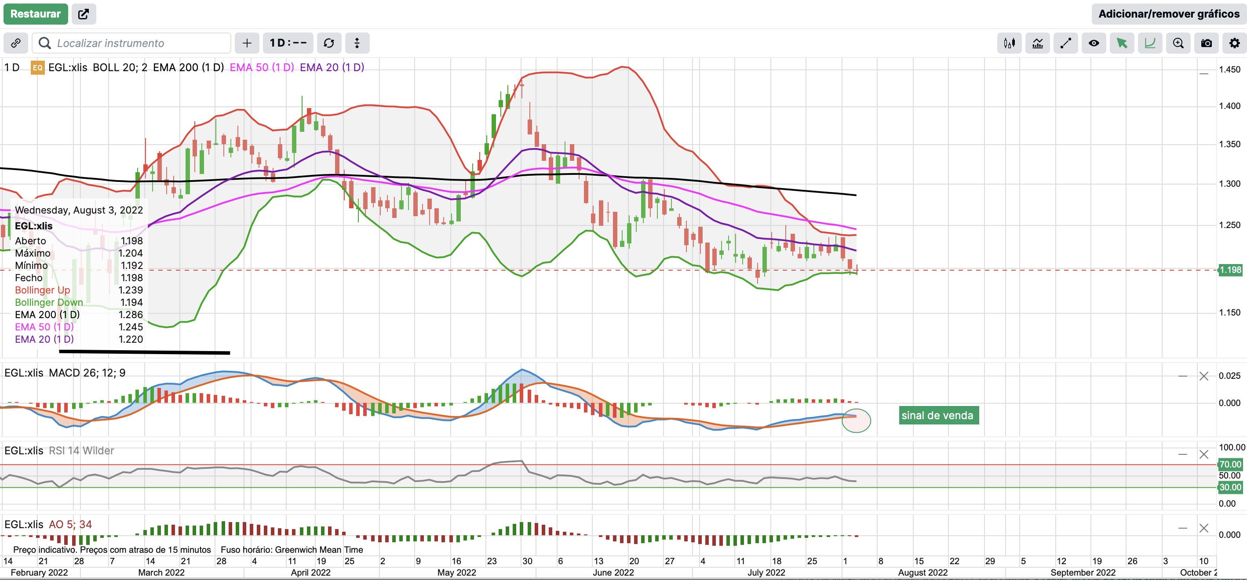The height and width of the screenshot is (580, 1247).
Task: Click the refresh chart icon
Action: [329, 43]
